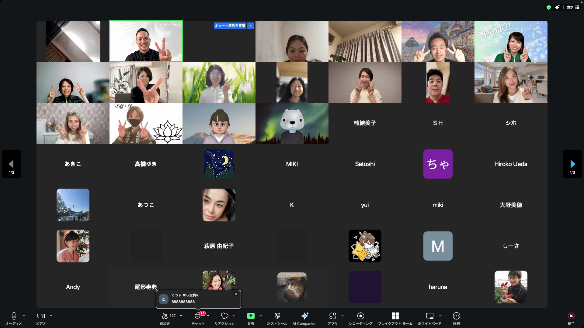Expand the video options chevron
The width and height of the screenshot is (584, 328).
(x=51, y=316)
